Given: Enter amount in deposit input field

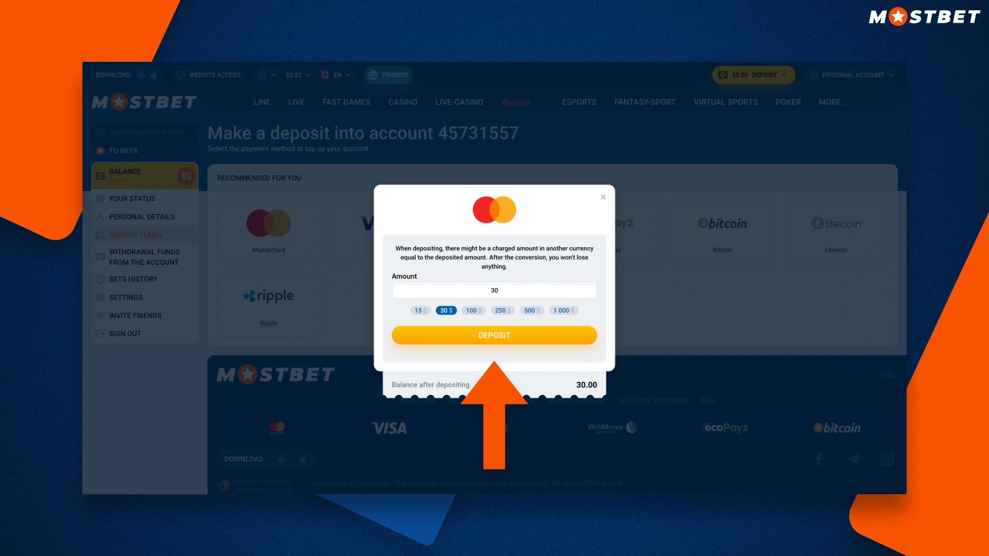Looking at the screenshot, I should (x=494, y=290).
